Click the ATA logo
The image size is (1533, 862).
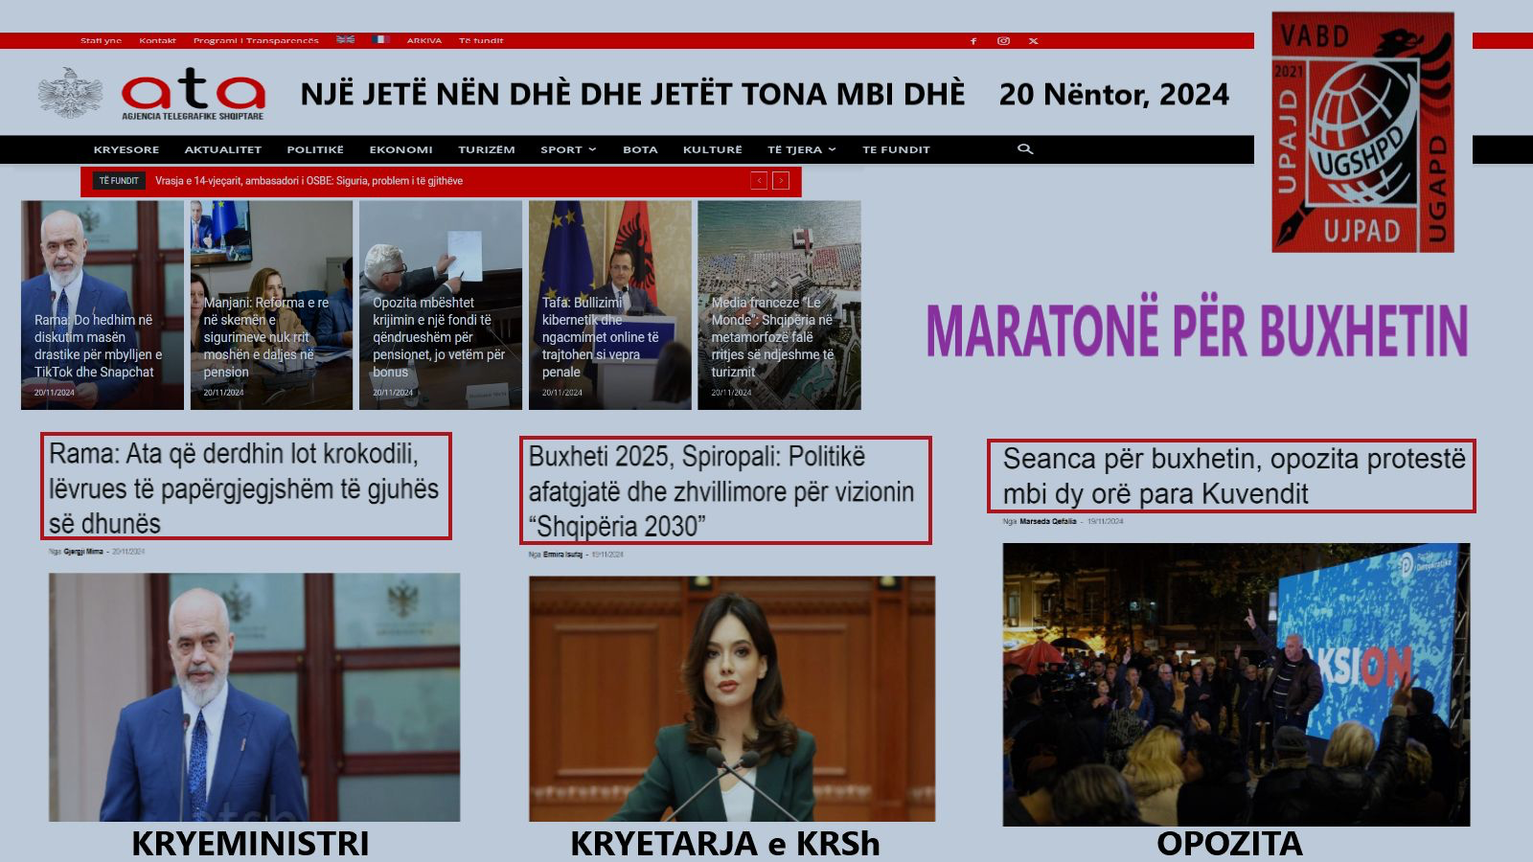(192, 94)
